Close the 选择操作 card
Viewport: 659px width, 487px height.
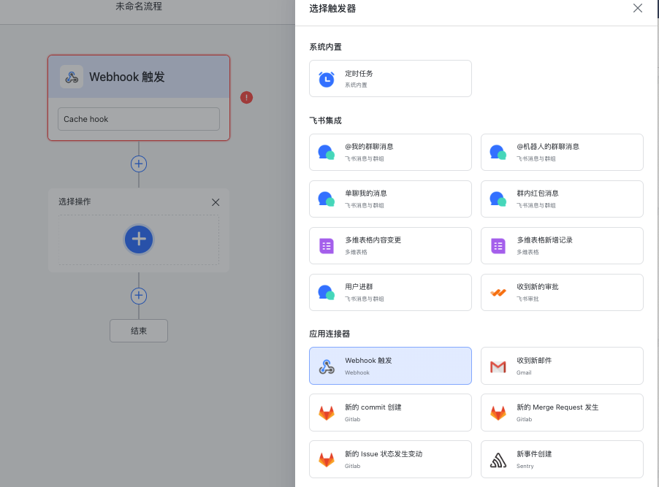tap(216, 202)
